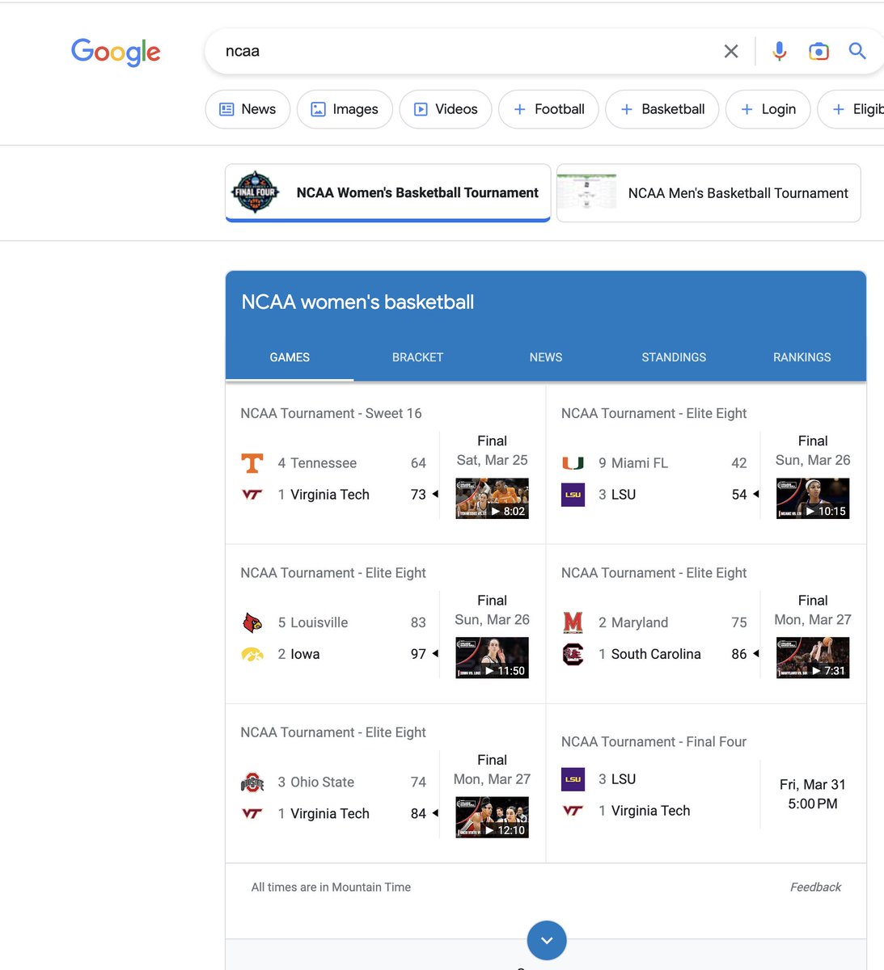Play the 12:10 Ohio State vs Virginia Tech highlight

pos(492,818)
